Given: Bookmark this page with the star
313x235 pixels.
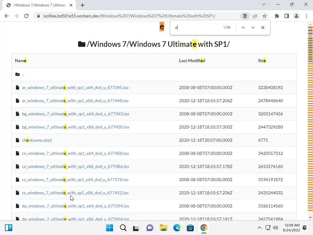Looking at the screenshot, I should pos(265,16).
